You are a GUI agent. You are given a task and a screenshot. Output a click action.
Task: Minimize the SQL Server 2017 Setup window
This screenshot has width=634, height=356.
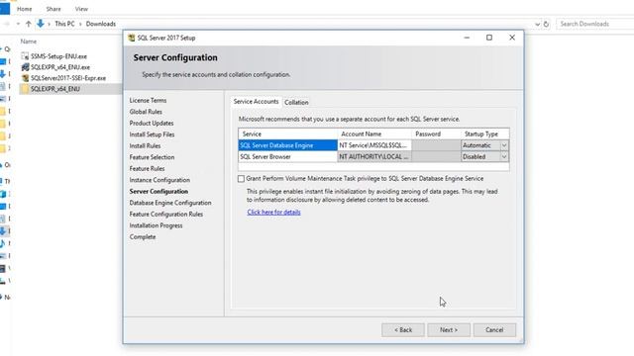coord(467,38)
